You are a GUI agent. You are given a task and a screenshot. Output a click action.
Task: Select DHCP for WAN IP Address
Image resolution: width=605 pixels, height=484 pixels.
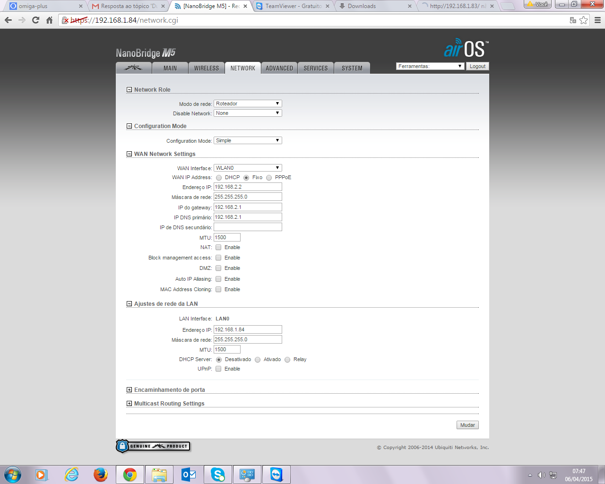pos(219,178)
